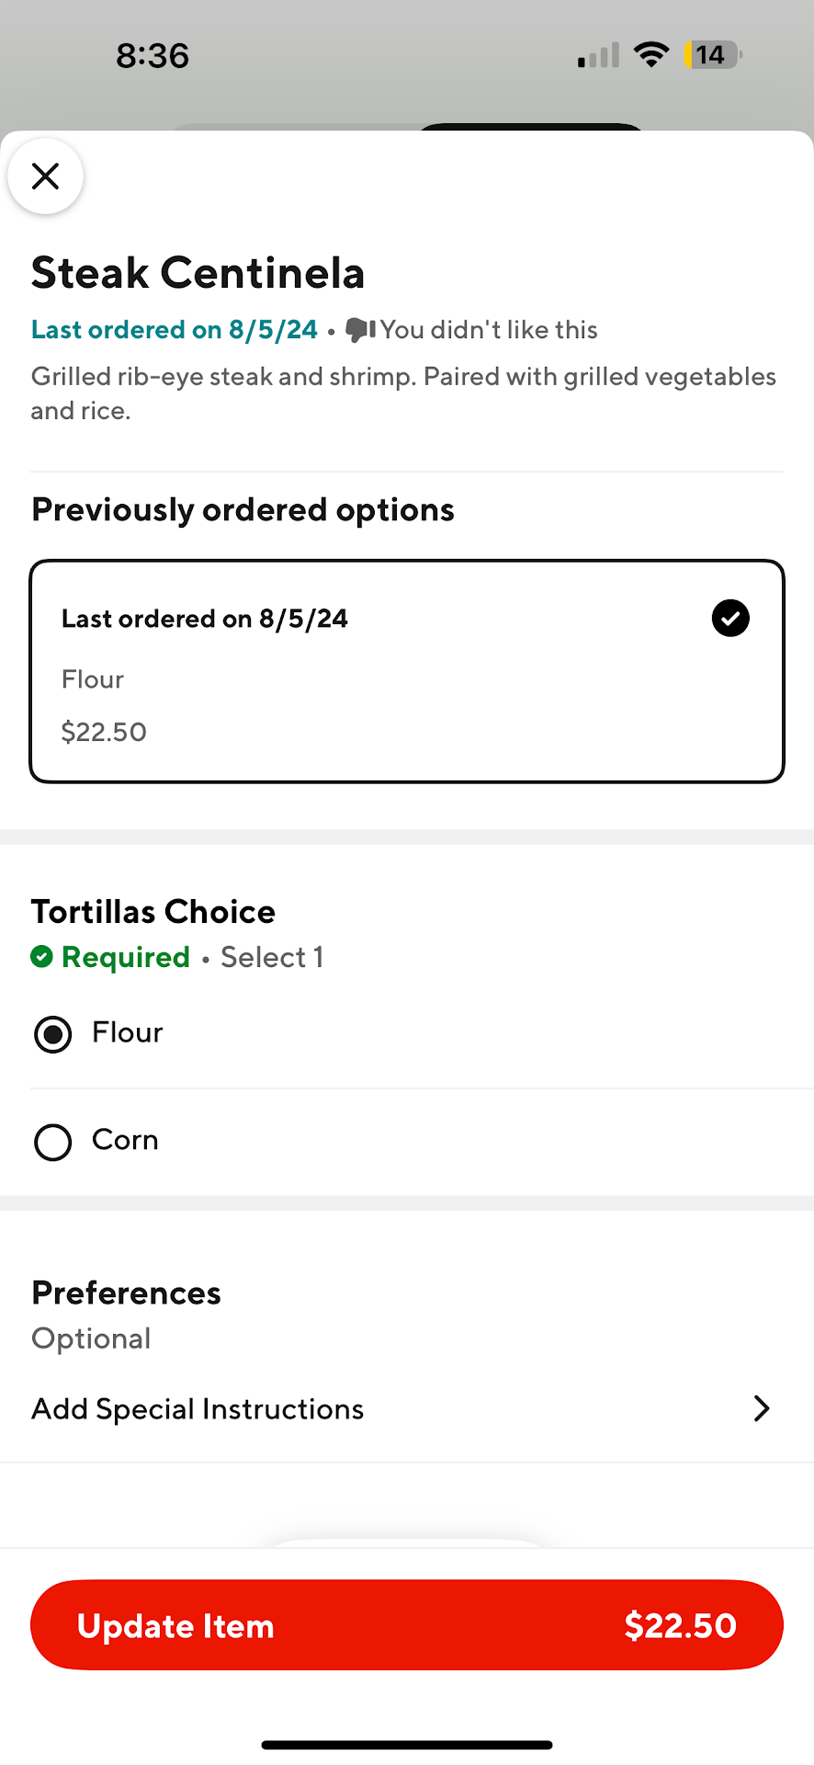Open the Add Special Instructions chevron
Image resolution: width=814 pixels, height=1765 pixels.
(761, 1408)
